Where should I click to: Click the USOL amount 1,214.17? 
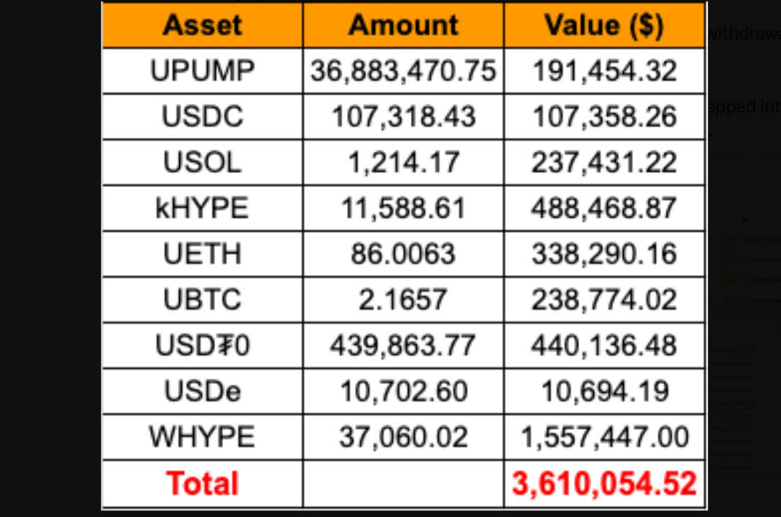click(403, 162)
